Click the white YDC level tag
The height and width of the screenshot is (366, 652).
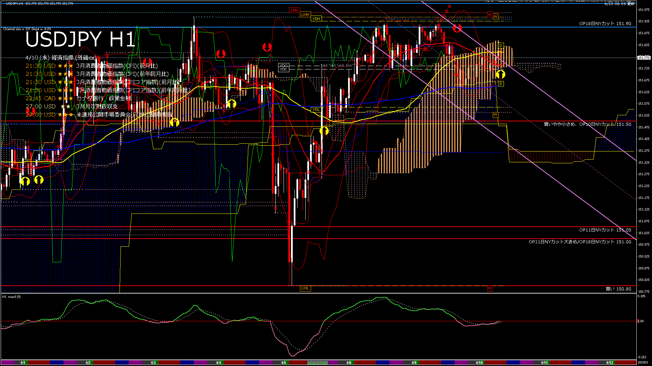click(284, 69)
